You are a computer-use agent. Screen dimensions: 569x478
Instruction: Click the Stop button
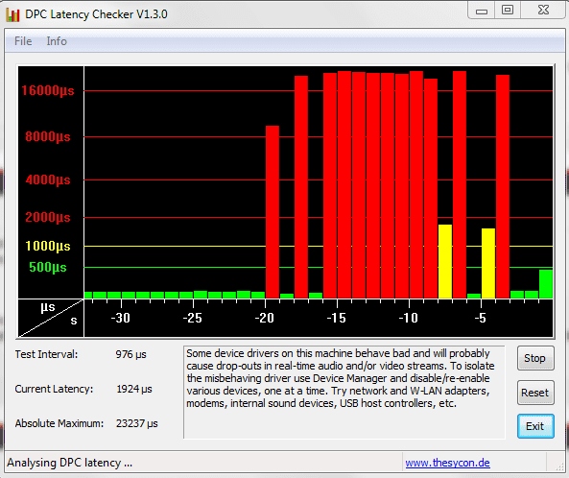click(x=535, y=358)
